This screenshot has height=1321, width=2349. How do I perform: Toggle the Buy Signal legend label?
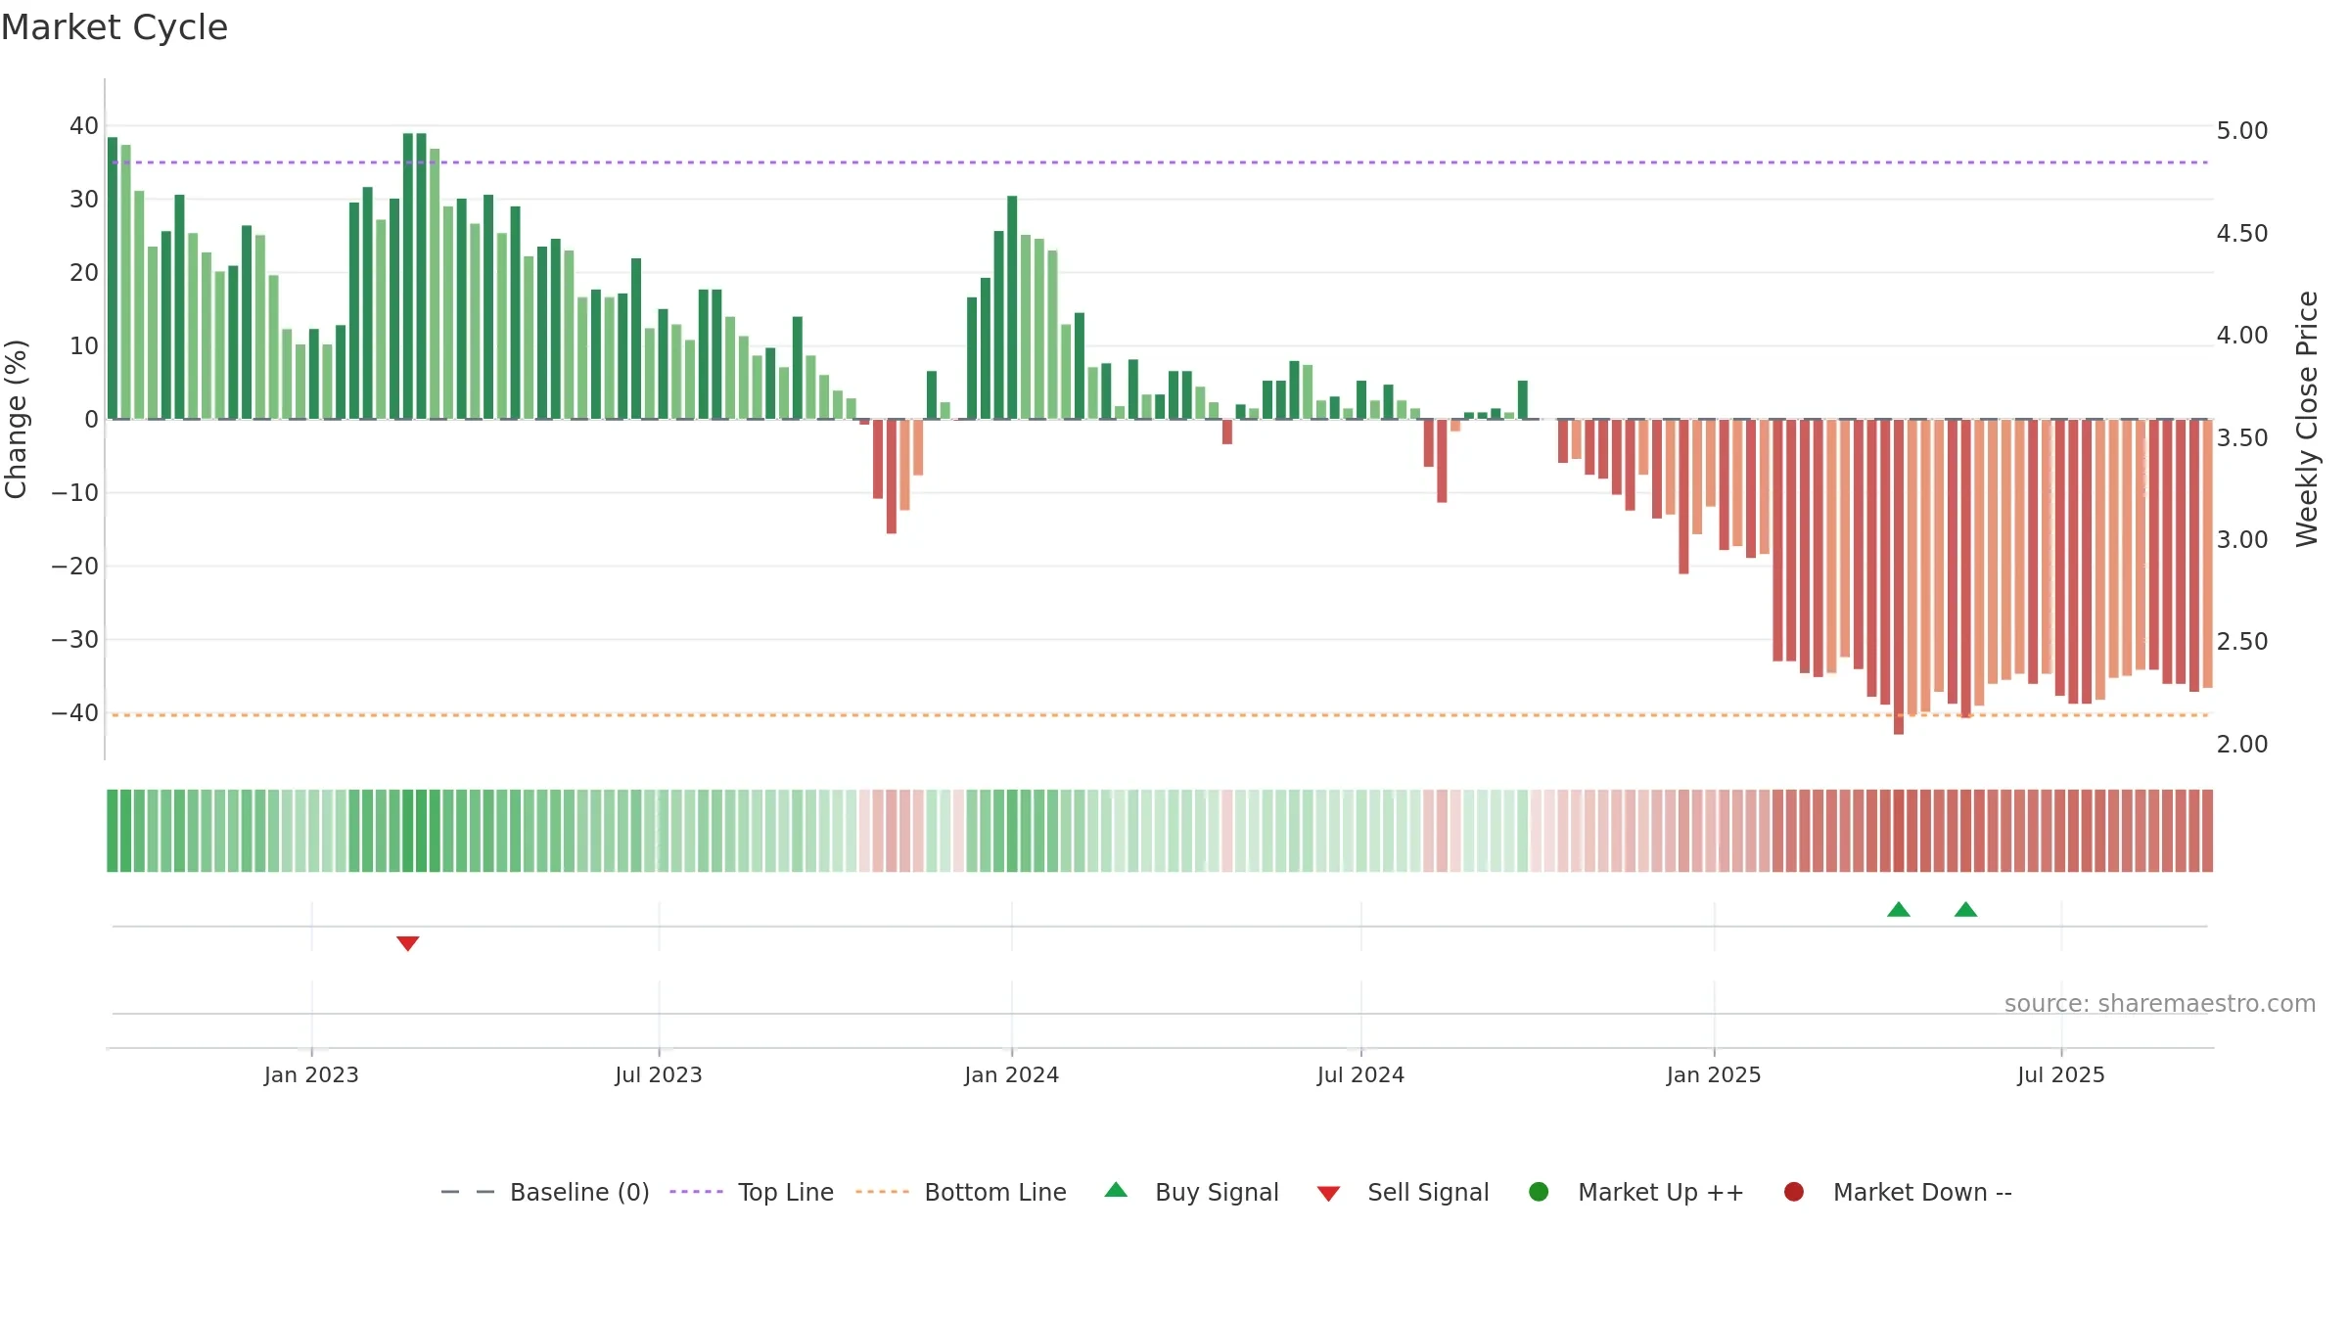coord(1217,1193)
